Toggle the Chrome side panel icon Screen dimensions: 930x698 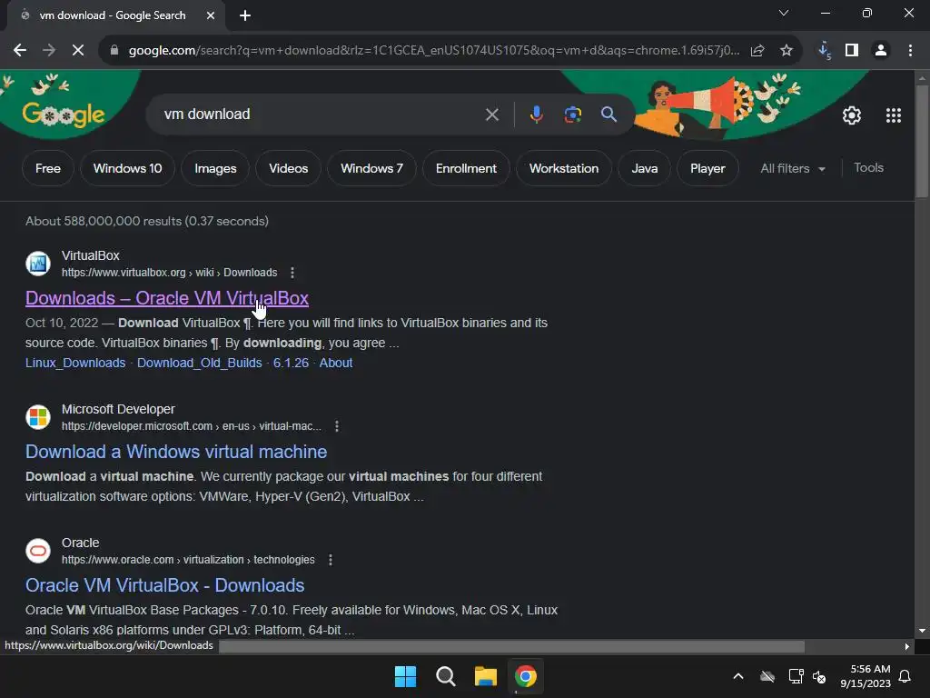[852, 51]
